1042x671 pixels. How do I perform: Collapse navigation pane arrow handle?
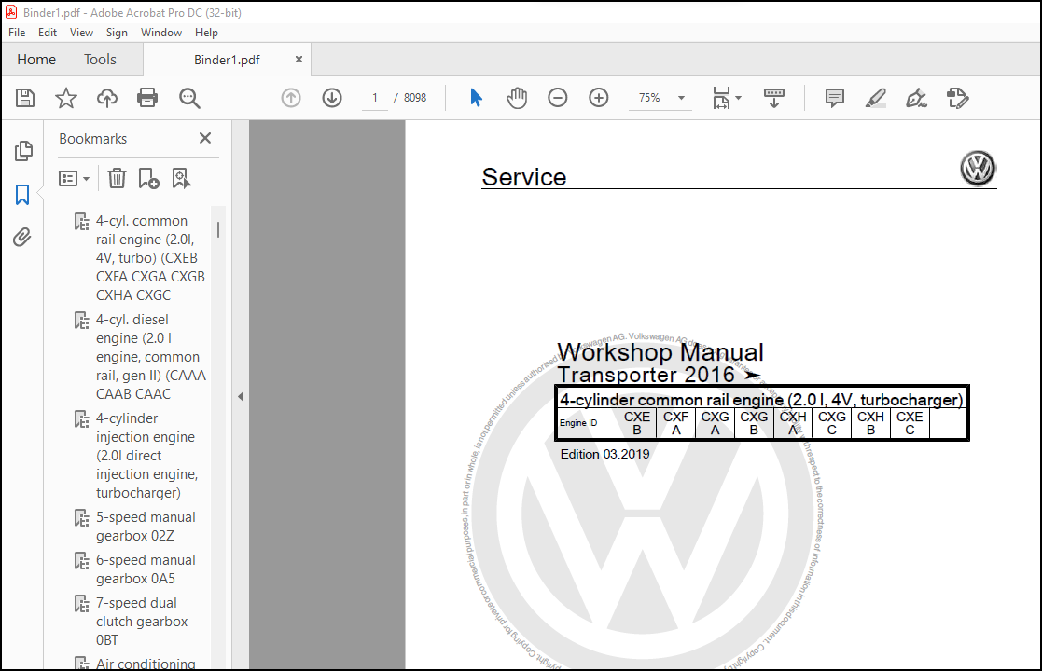click(241, 396)
